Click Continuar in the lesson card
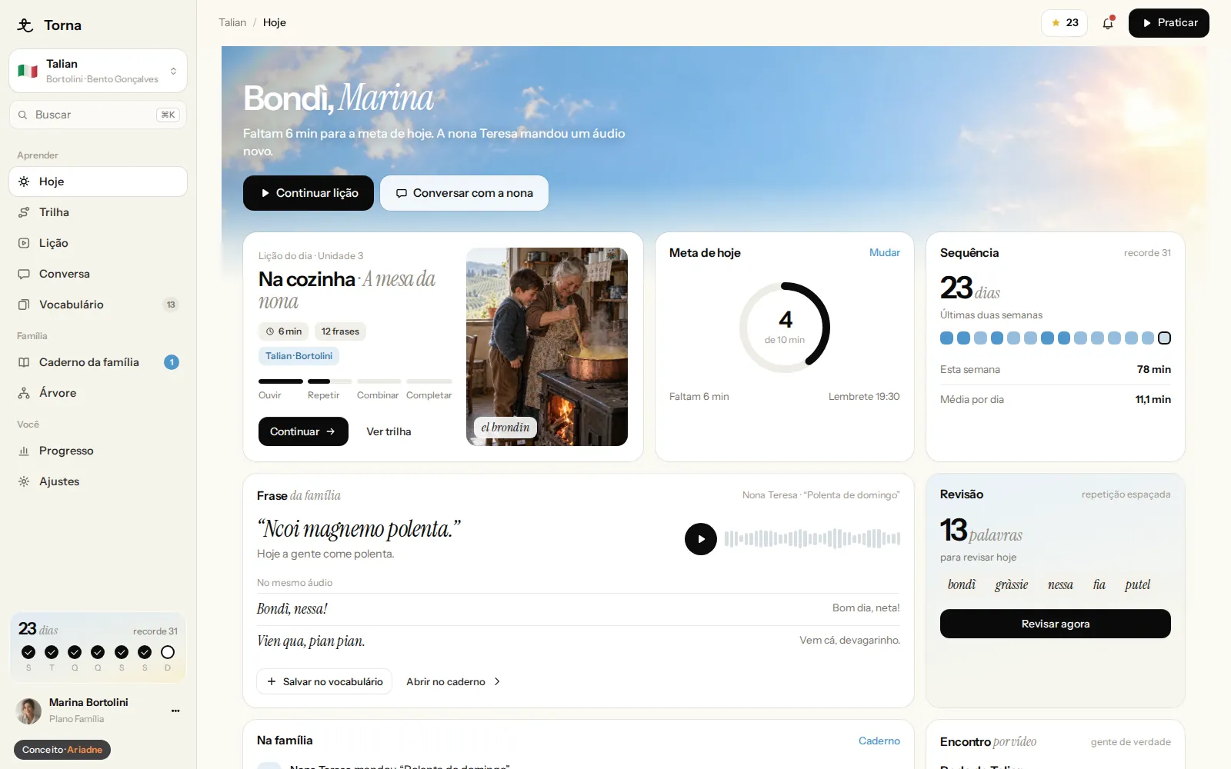Image resolution: width=1231 pixels, height=769 pixels. pyautogui.click(x=303, y=431)
